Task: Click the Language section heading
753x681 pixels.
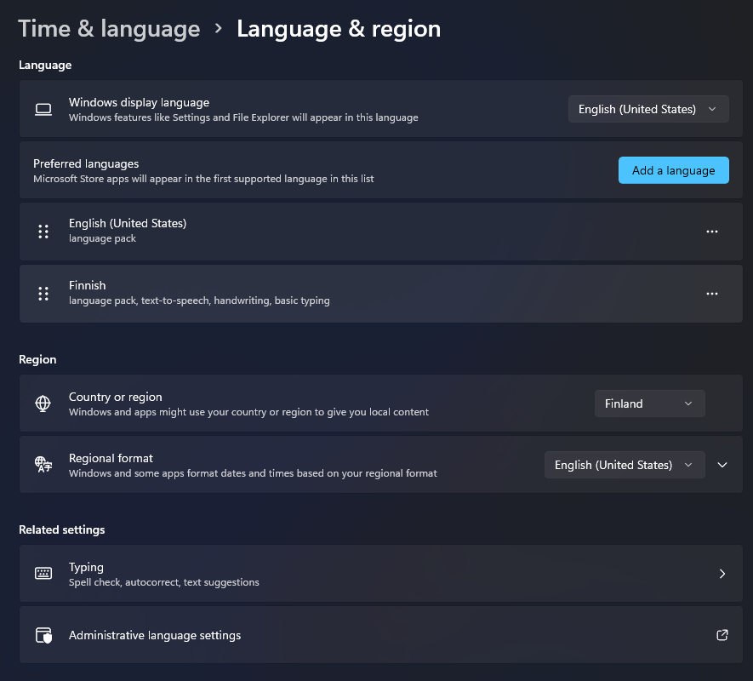Action: [x=45, y=65]
